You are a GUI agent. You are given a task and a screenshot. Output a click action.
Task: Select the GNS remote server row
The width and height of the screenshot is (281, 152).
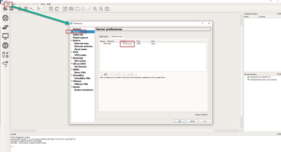click(153, 43)
